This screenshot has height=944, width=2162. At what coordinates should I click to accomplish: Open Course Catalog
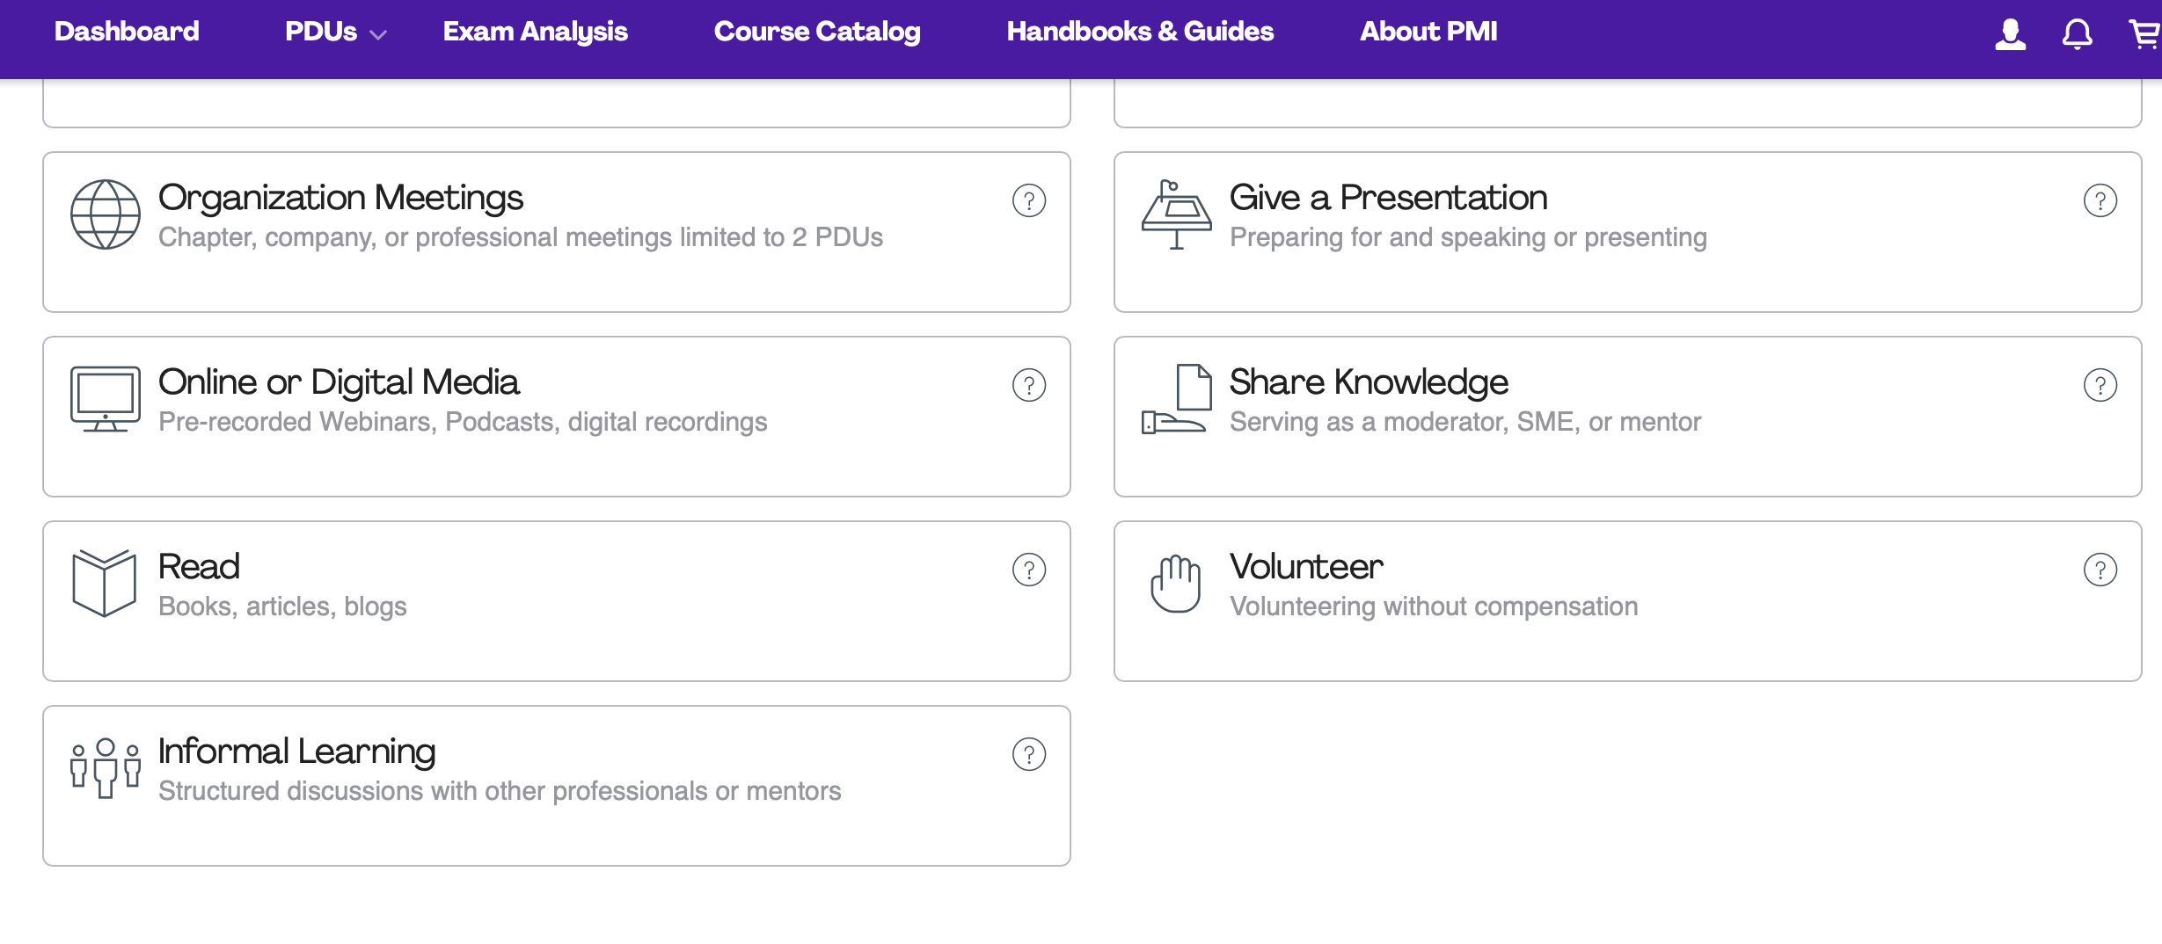coord(817,33)
